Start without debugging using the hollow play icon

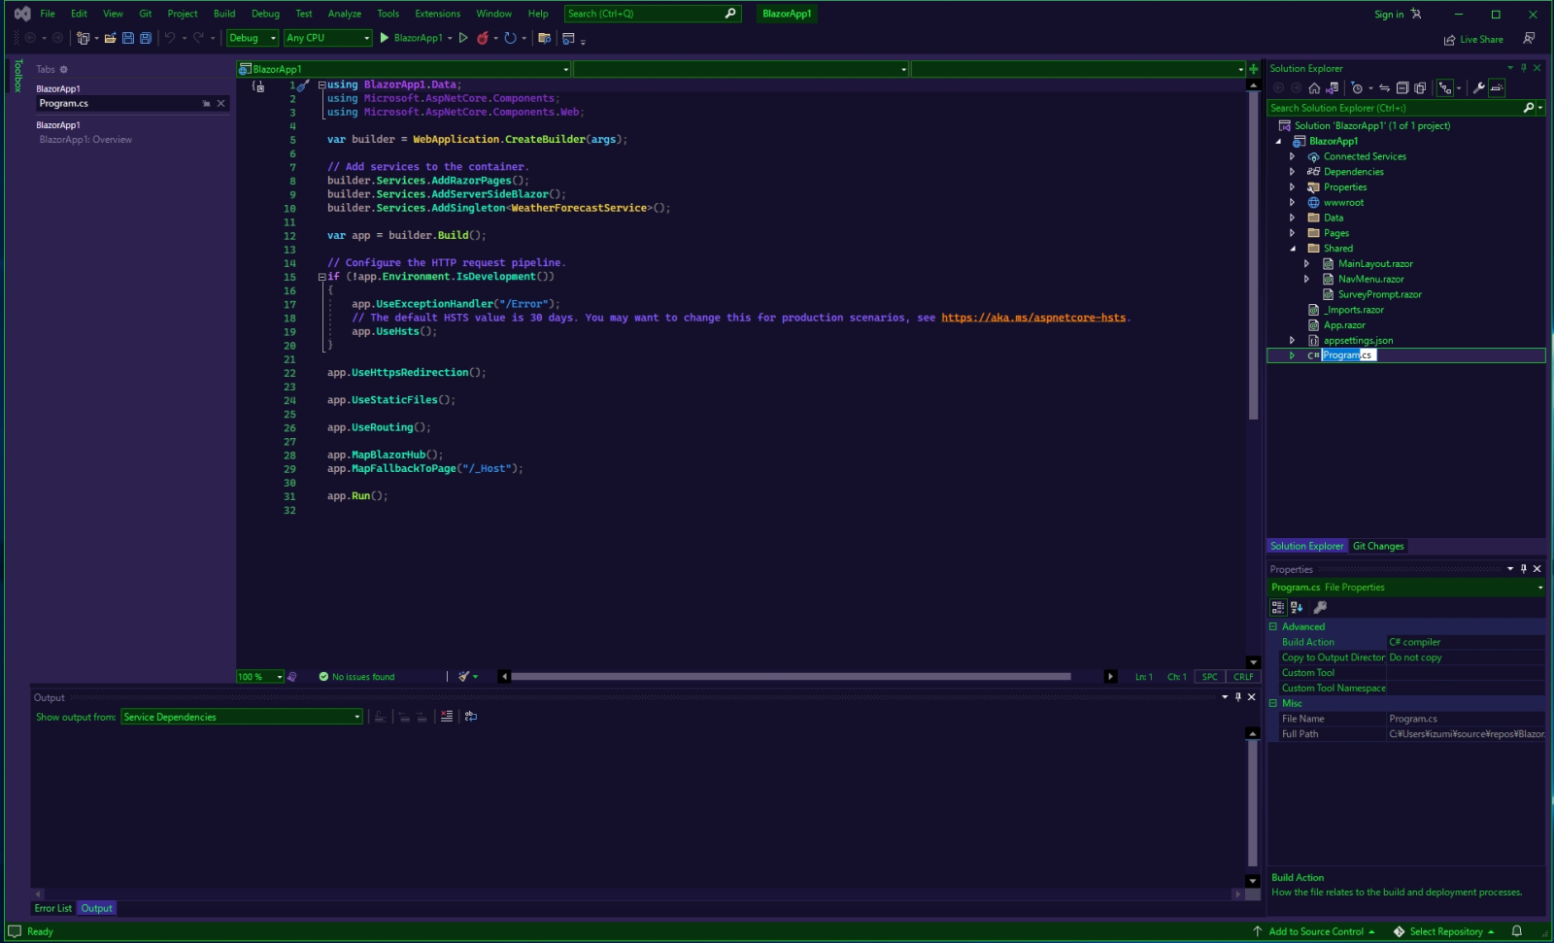tap(463, 38)
